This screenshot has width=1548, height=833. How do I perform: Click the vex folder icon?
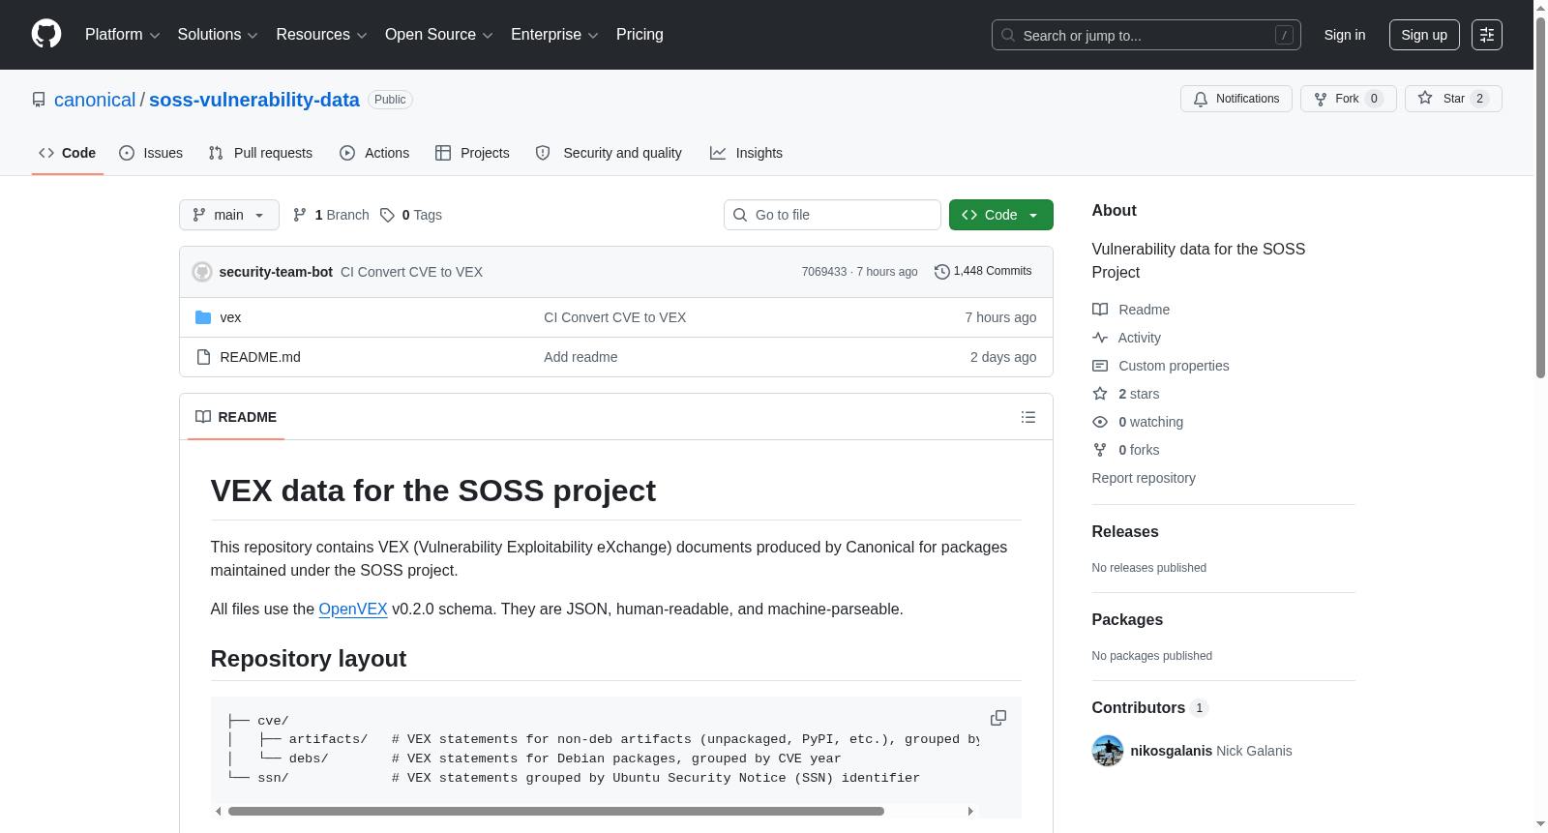[x=203, y=317]
